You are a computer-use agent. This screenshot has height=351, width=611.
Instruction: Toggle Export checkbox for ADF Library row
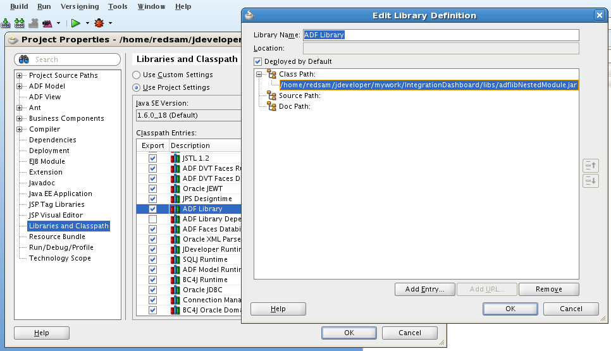click(153, 209)
